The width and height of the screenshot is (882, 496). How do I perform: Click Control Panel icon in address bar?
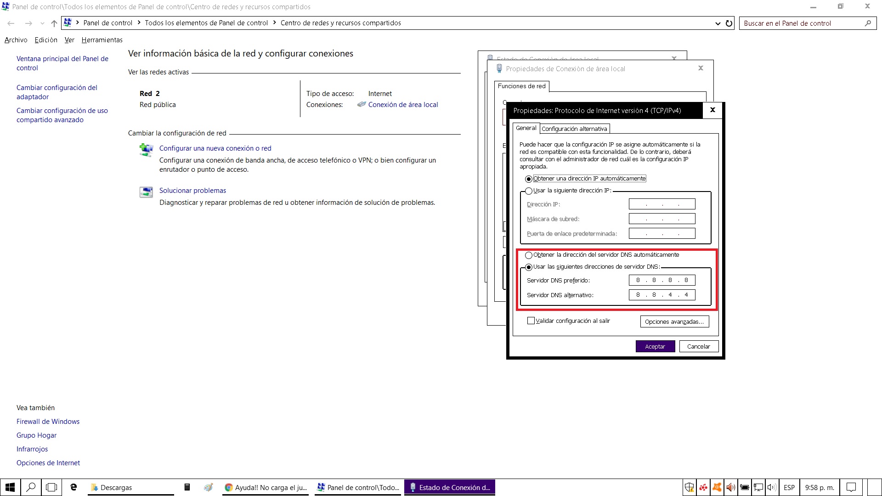[x=68, y=23]
